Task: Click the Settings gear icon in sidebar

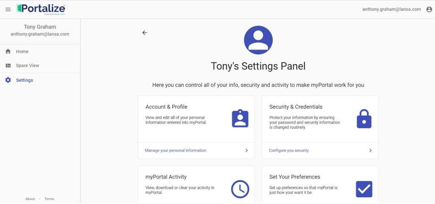Action: click(8, 80)
